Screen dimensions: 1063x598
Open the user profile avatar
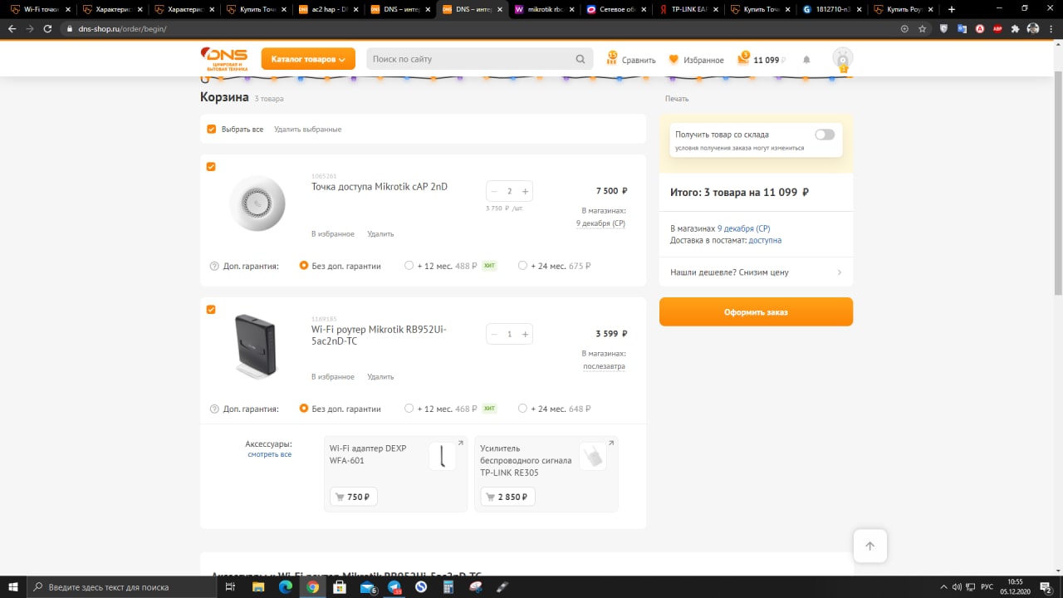click(x=843, y=59)
